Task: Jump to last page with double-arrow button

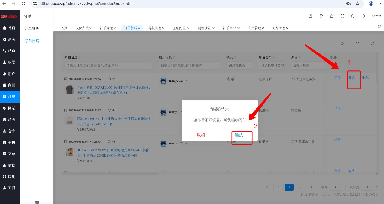Action: (x=312, y=187)
